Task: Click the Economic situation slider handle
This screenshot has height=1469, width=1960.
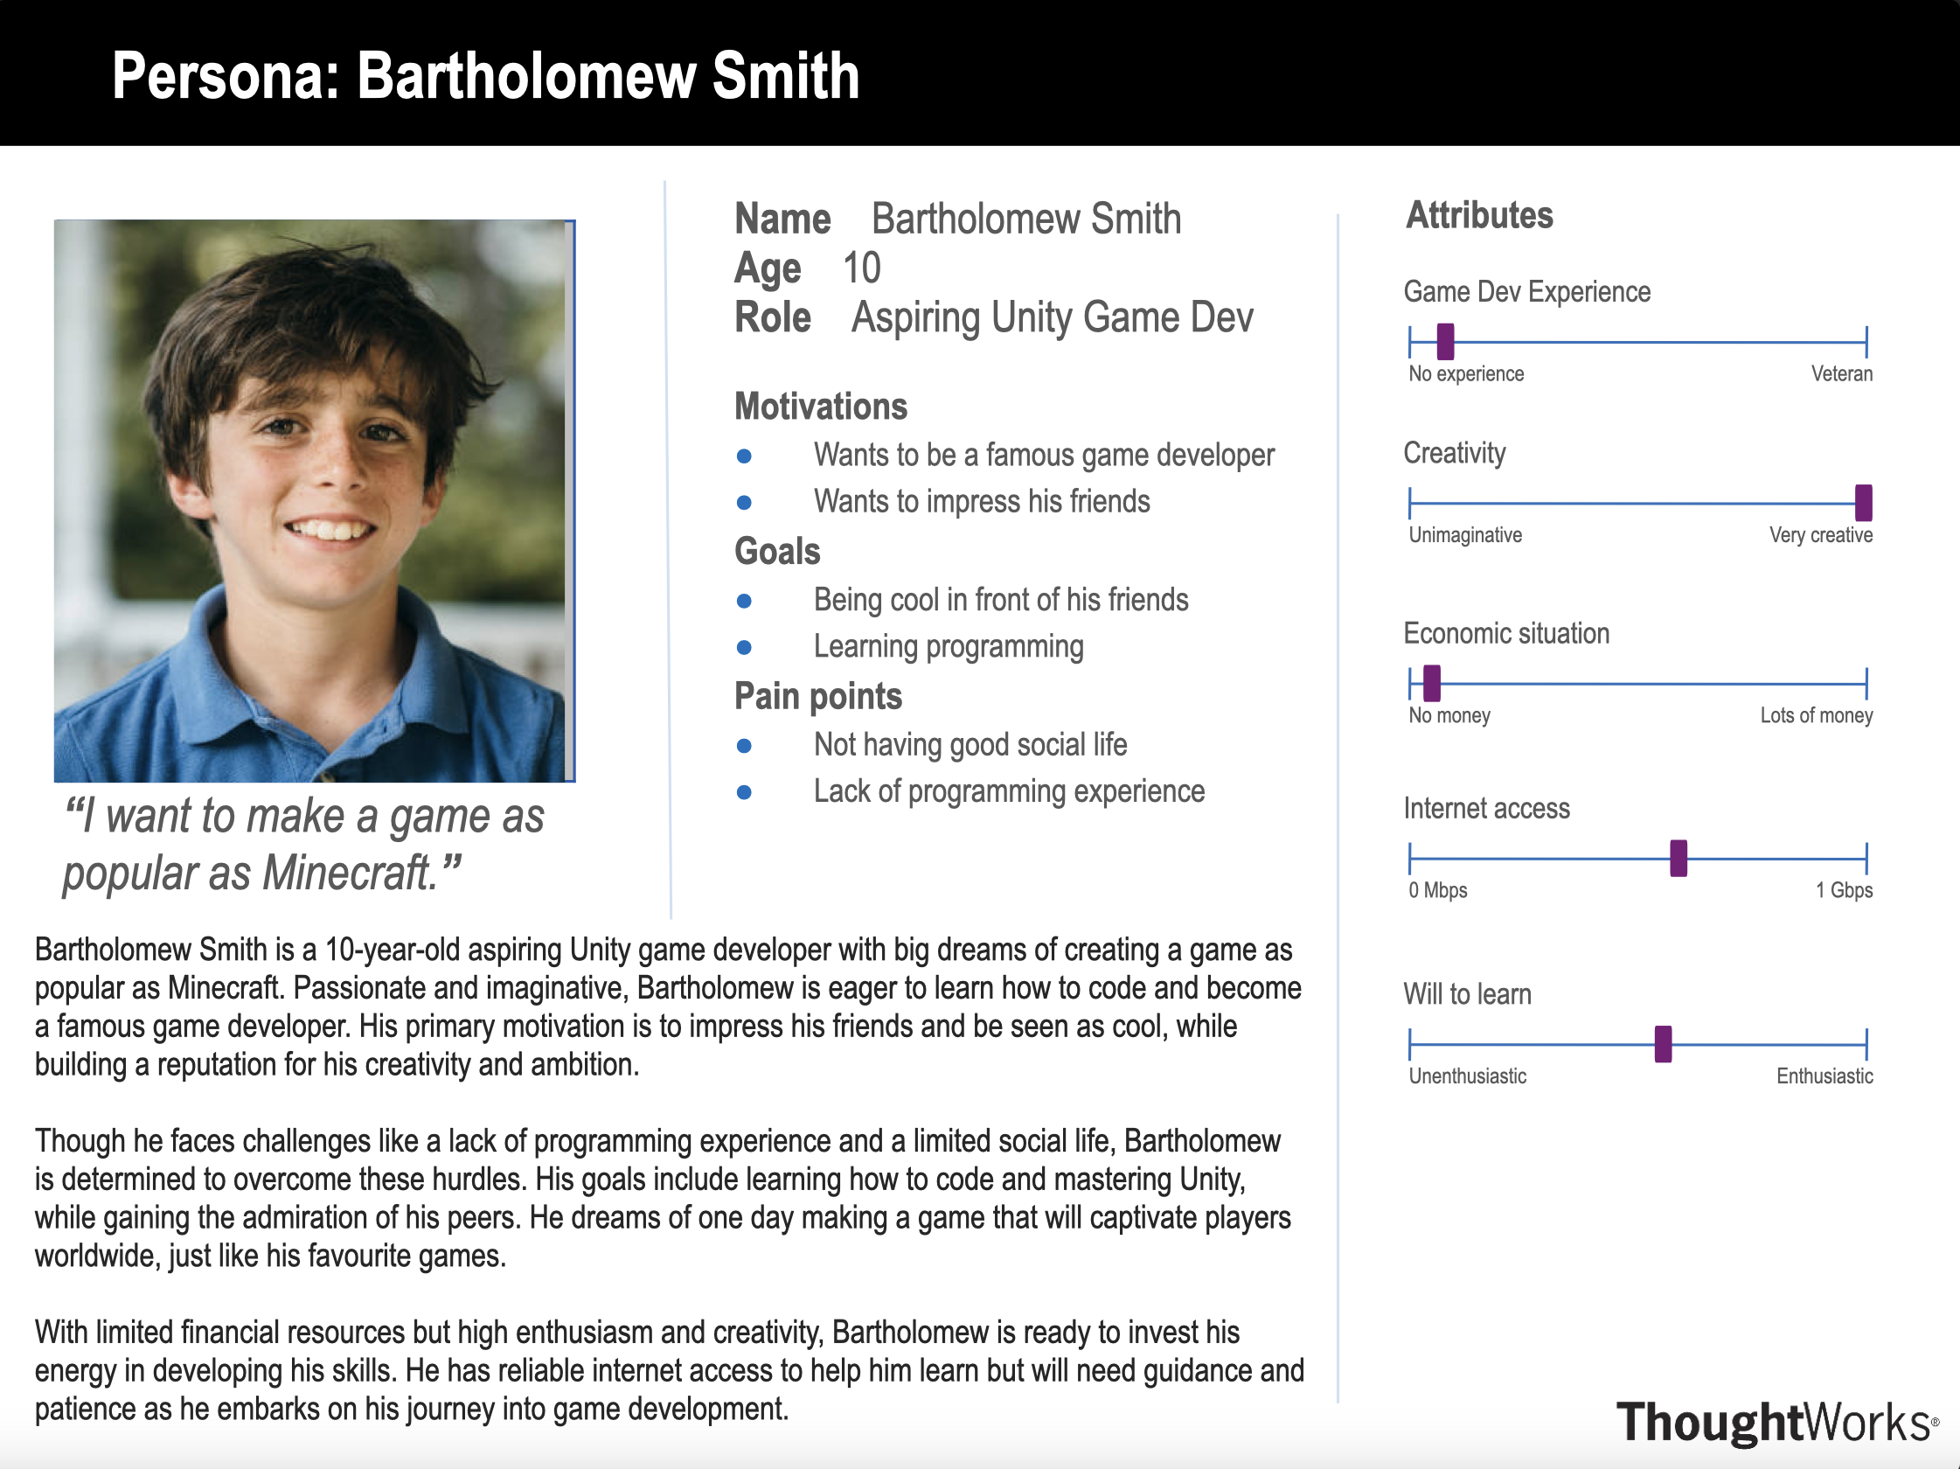Action: [1432, 683]
